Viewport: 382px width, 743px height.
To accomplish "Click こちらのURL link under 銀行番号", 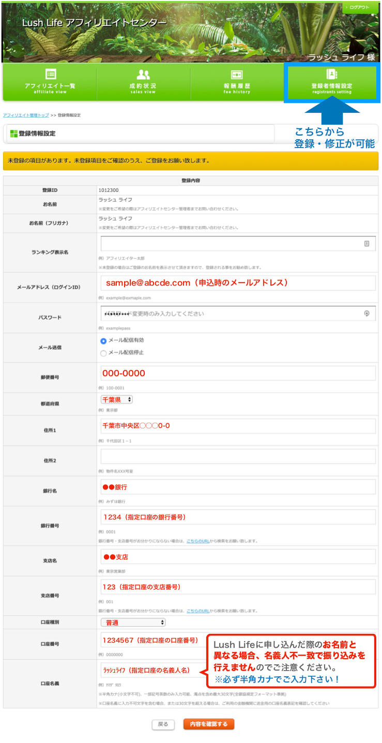I will (198, 541).
